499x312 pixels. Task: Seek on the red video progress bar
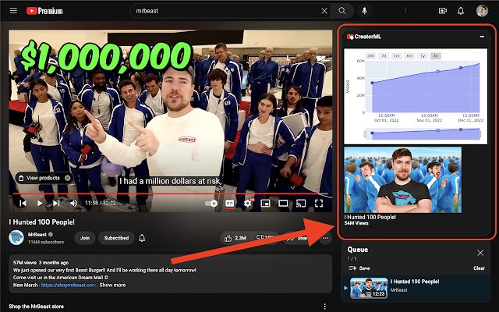170,193
